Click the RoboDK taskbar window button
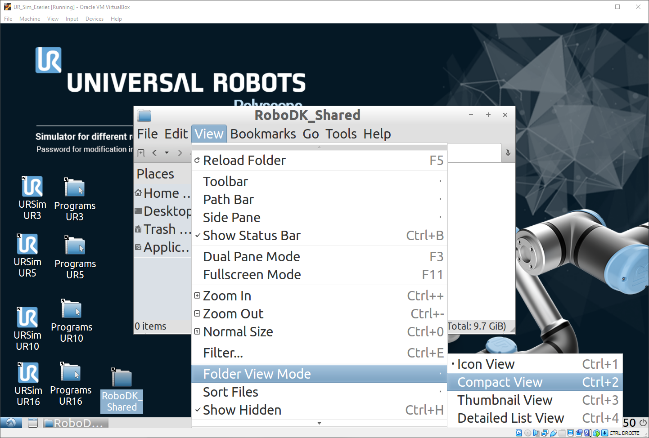The image size is (649, 438). [76, 423]
